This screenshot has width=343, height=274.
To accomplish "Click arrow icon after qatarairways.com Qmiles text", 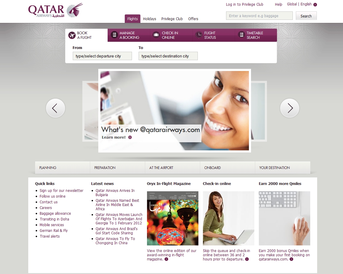I will (x=291, y=259).
